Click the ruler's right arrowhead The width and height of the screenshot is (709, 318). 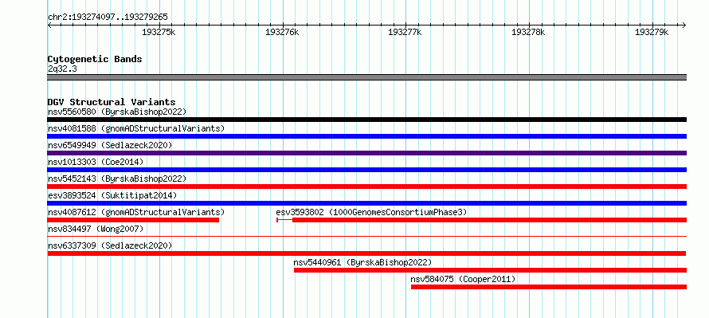point(684,26)
